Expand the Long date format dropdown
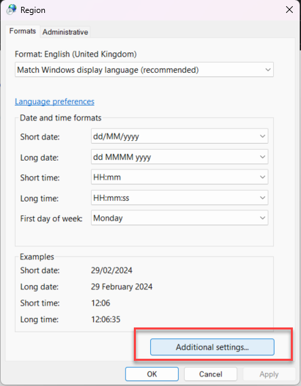The width and height of the screenshot is (301, 386). [x=179, y=157]
